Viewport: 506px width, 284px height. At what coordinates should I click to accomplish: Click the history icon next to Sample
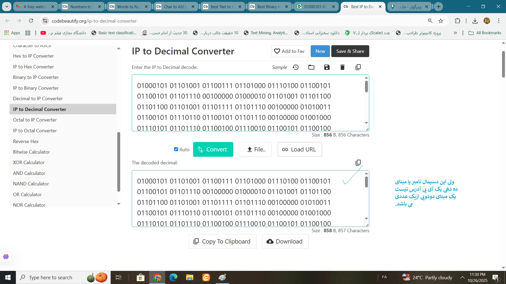click(296, 67)
